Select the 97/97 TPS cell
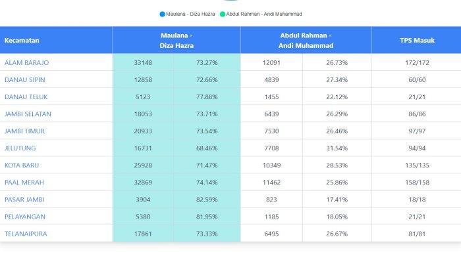The width and height of the screenshot is (461, 258). [417, 131]
